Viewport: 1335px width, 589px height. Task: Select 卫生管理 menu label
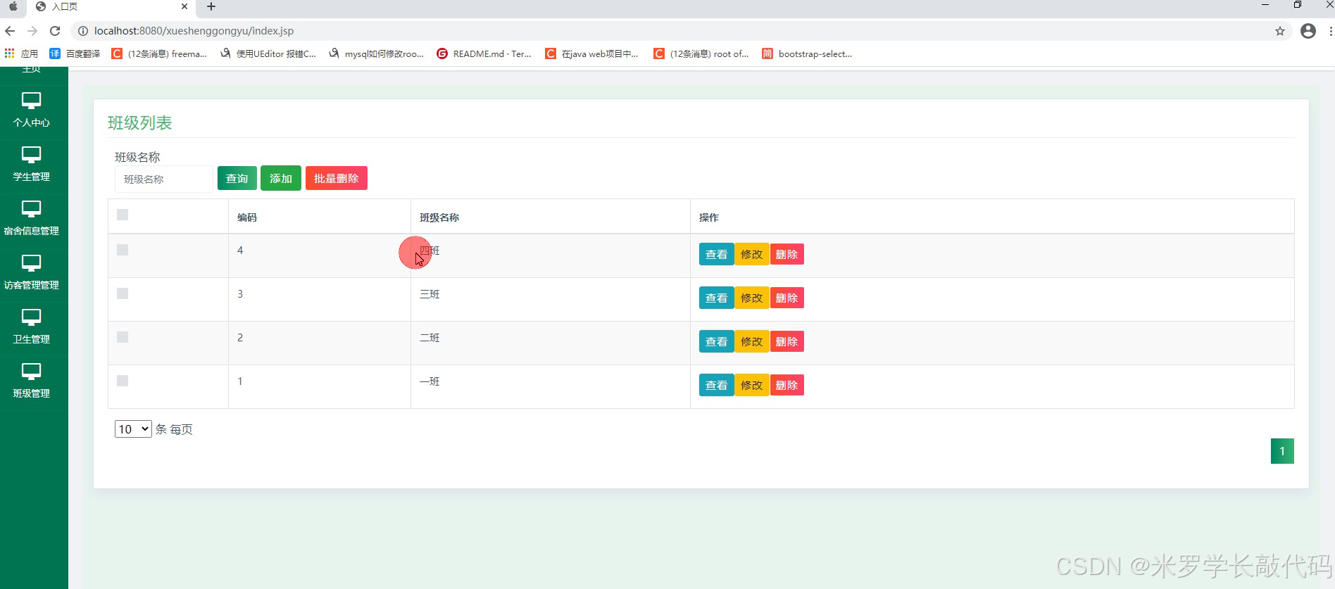[x=31, y=339]
